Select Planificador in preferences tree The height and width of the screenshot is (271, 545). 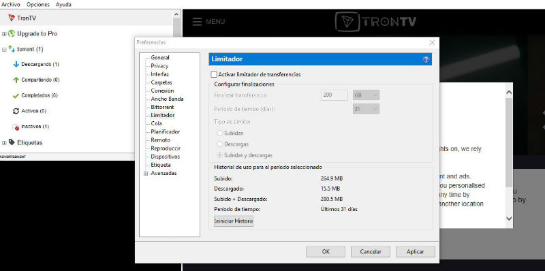(x=166, y=132)
